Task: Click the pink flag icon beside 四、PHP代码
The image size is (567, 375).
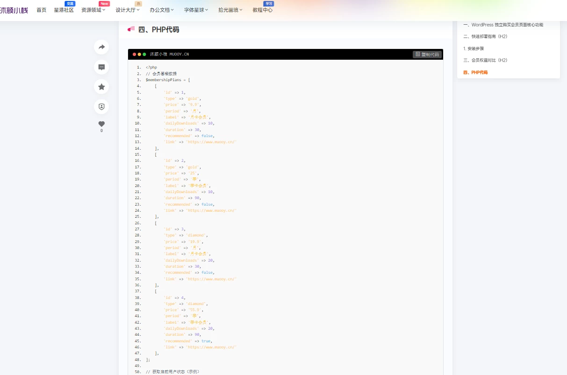Action: click(132, 29)
